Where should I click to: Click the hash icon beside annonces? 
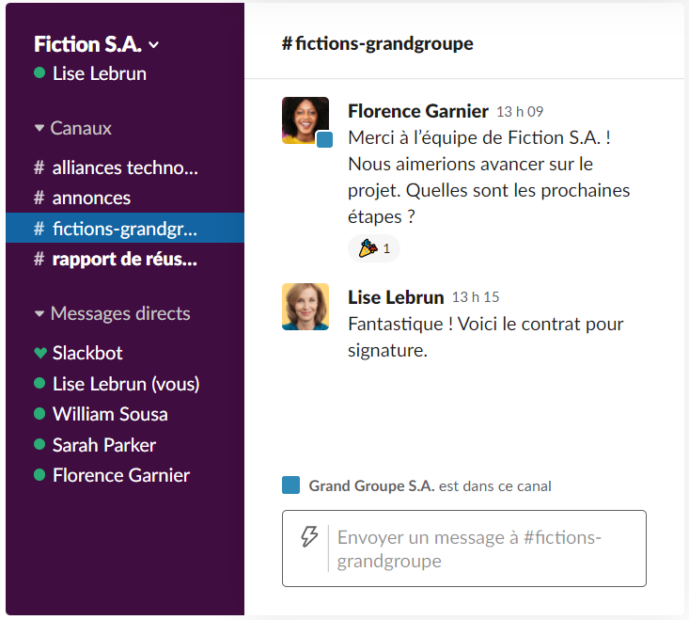click(39, 198)
